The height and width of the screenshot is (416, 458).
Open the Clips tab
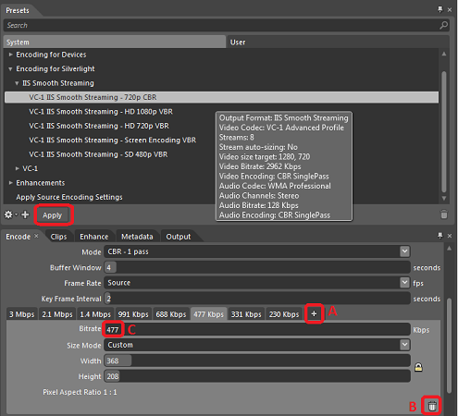(58, 237)
